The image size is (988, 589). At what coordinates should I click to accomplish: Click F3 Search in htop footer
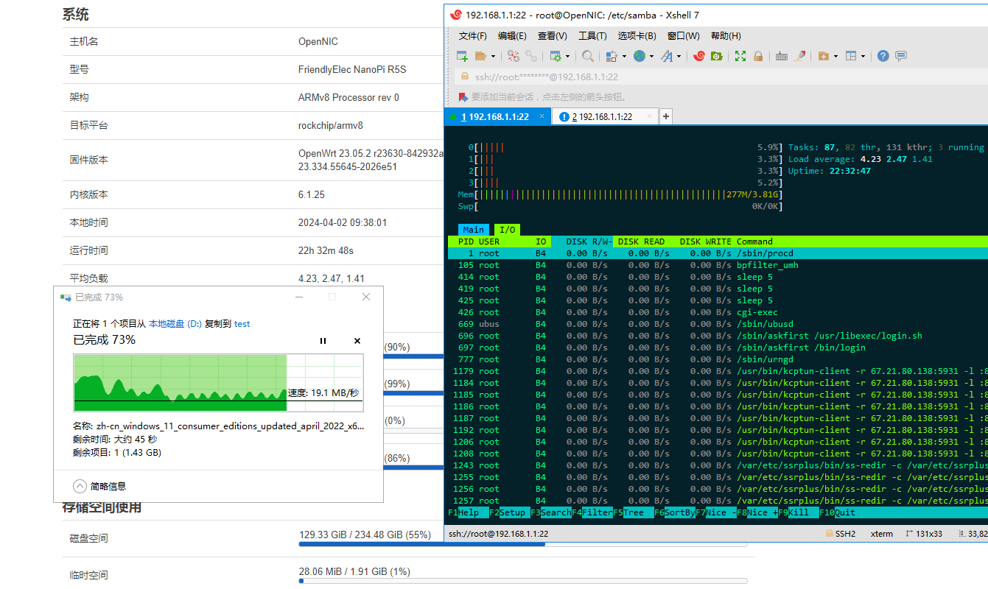[x=550, y=512]
